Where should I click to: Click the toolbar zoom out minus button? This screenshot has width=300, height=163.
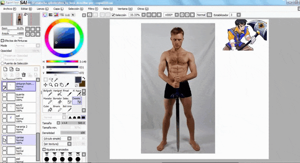[x=149, y=15]
